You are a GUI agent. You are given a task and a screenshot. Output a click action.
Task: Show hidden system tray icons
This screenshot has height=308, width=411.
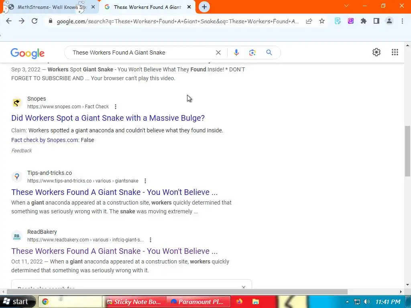point(347,302)
